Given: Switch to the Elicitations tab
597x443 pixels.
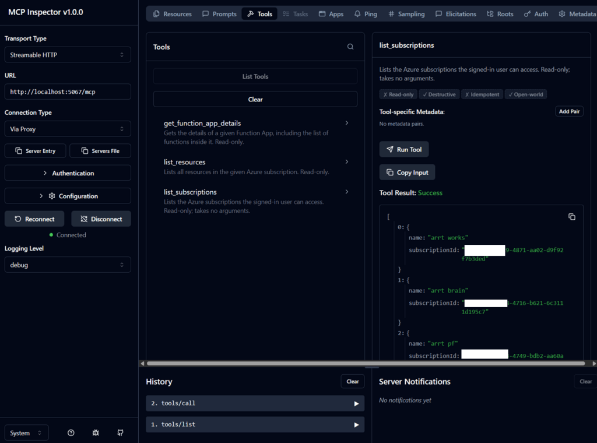Looking at the screenshot, I should [x=456, y=14].
